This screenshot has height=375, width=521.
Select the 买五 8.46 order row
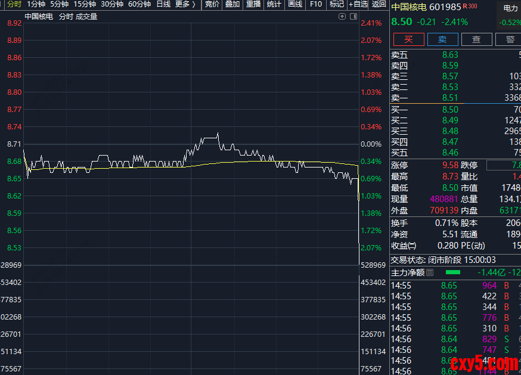(x=455, y=153)
